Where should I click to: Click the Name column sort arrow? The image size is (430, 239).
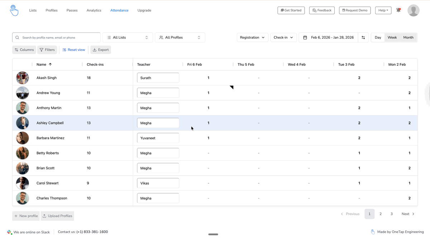pos(50,64)
